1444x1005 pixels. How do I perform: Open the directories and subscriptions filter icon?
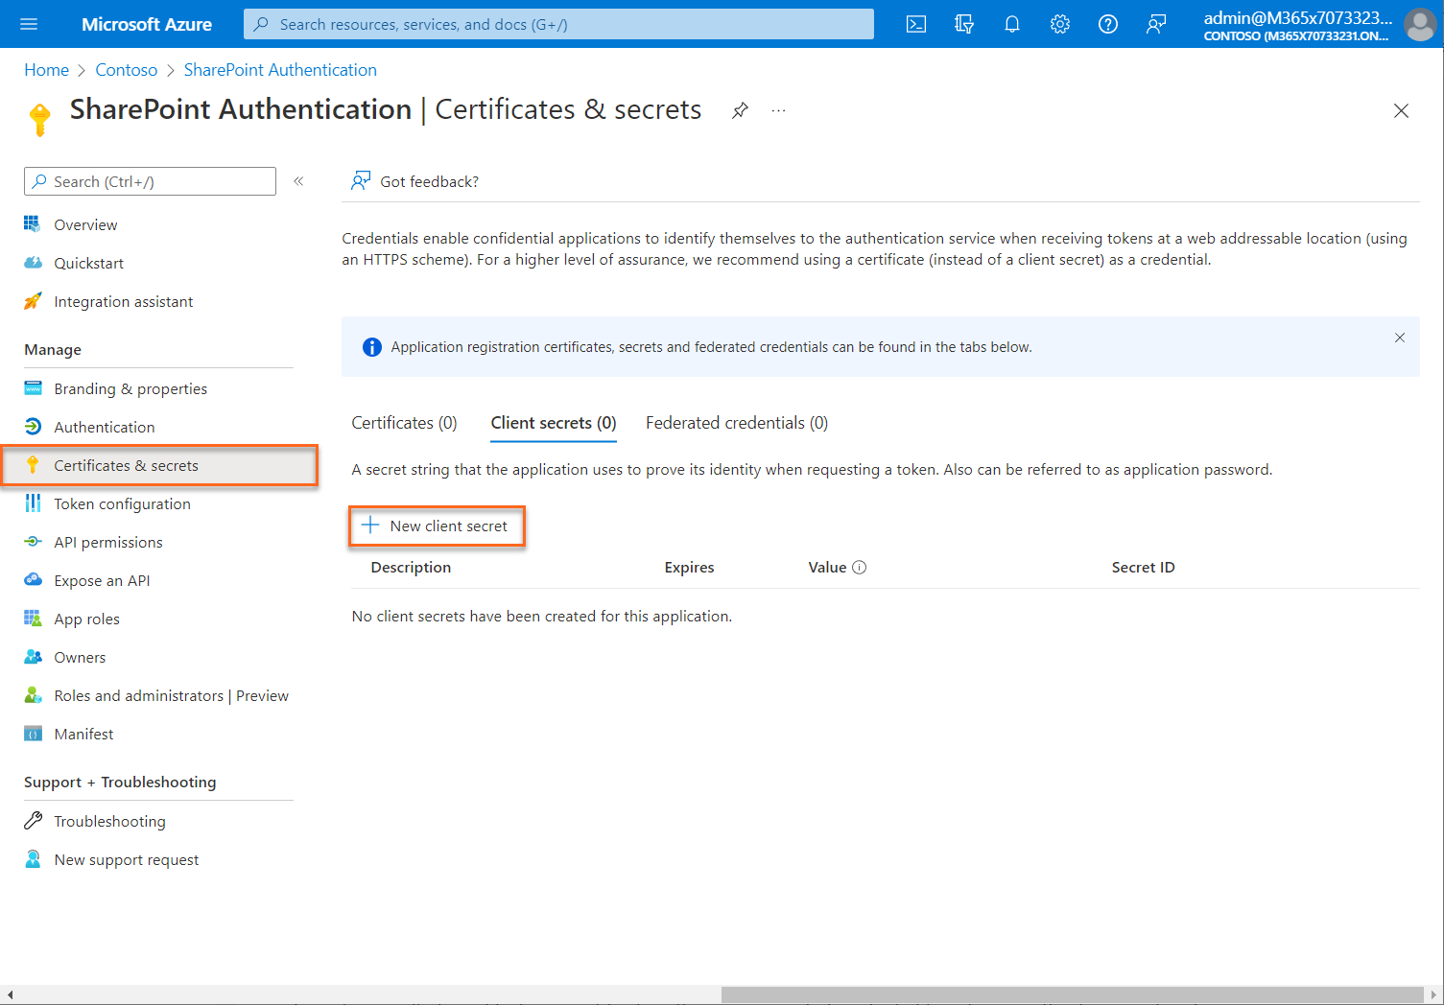point(963,24)
